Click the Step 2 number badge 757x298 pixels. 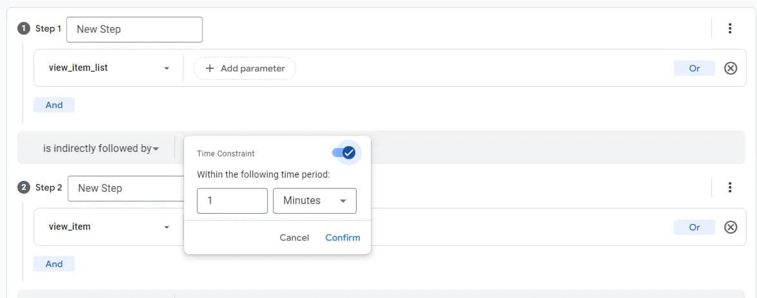pos(24,187)
